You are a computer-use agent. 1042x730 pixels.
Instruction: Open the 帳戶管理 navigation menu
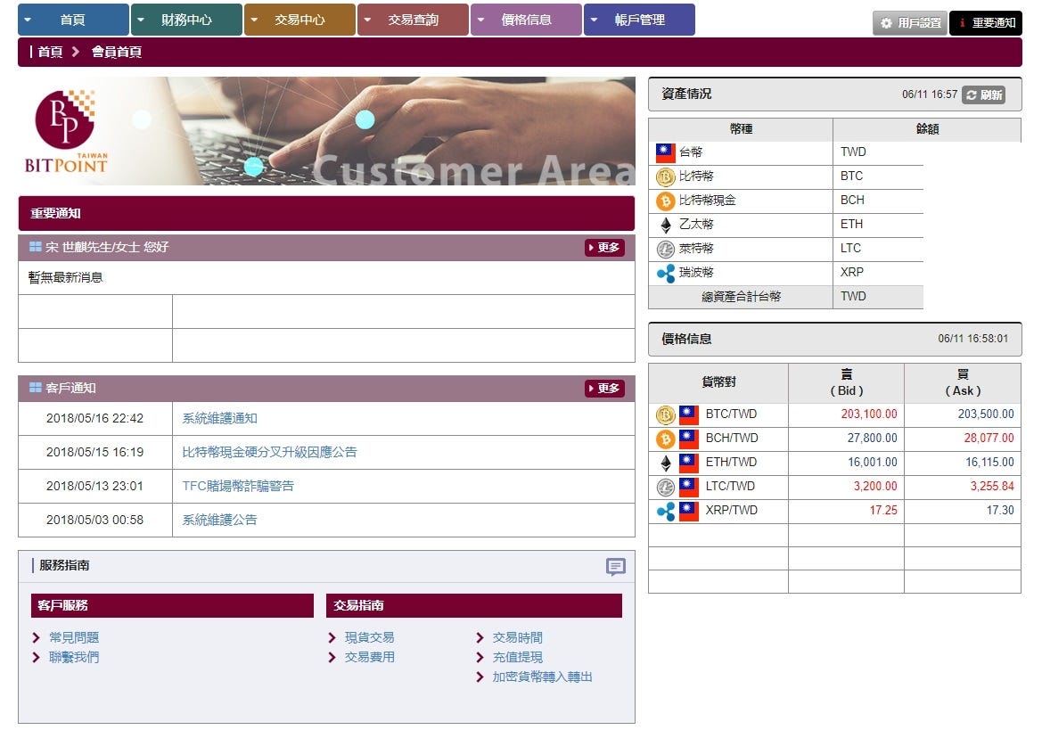(x=639, y=20)
